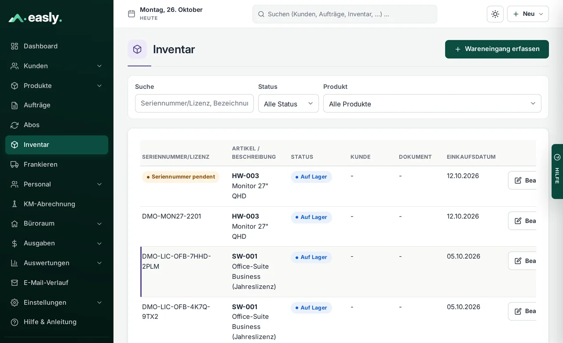Click the Produkte box icon in sidebar
This screenshot has height=343, width=563.
pyautogui.click(x=15, y=86)
